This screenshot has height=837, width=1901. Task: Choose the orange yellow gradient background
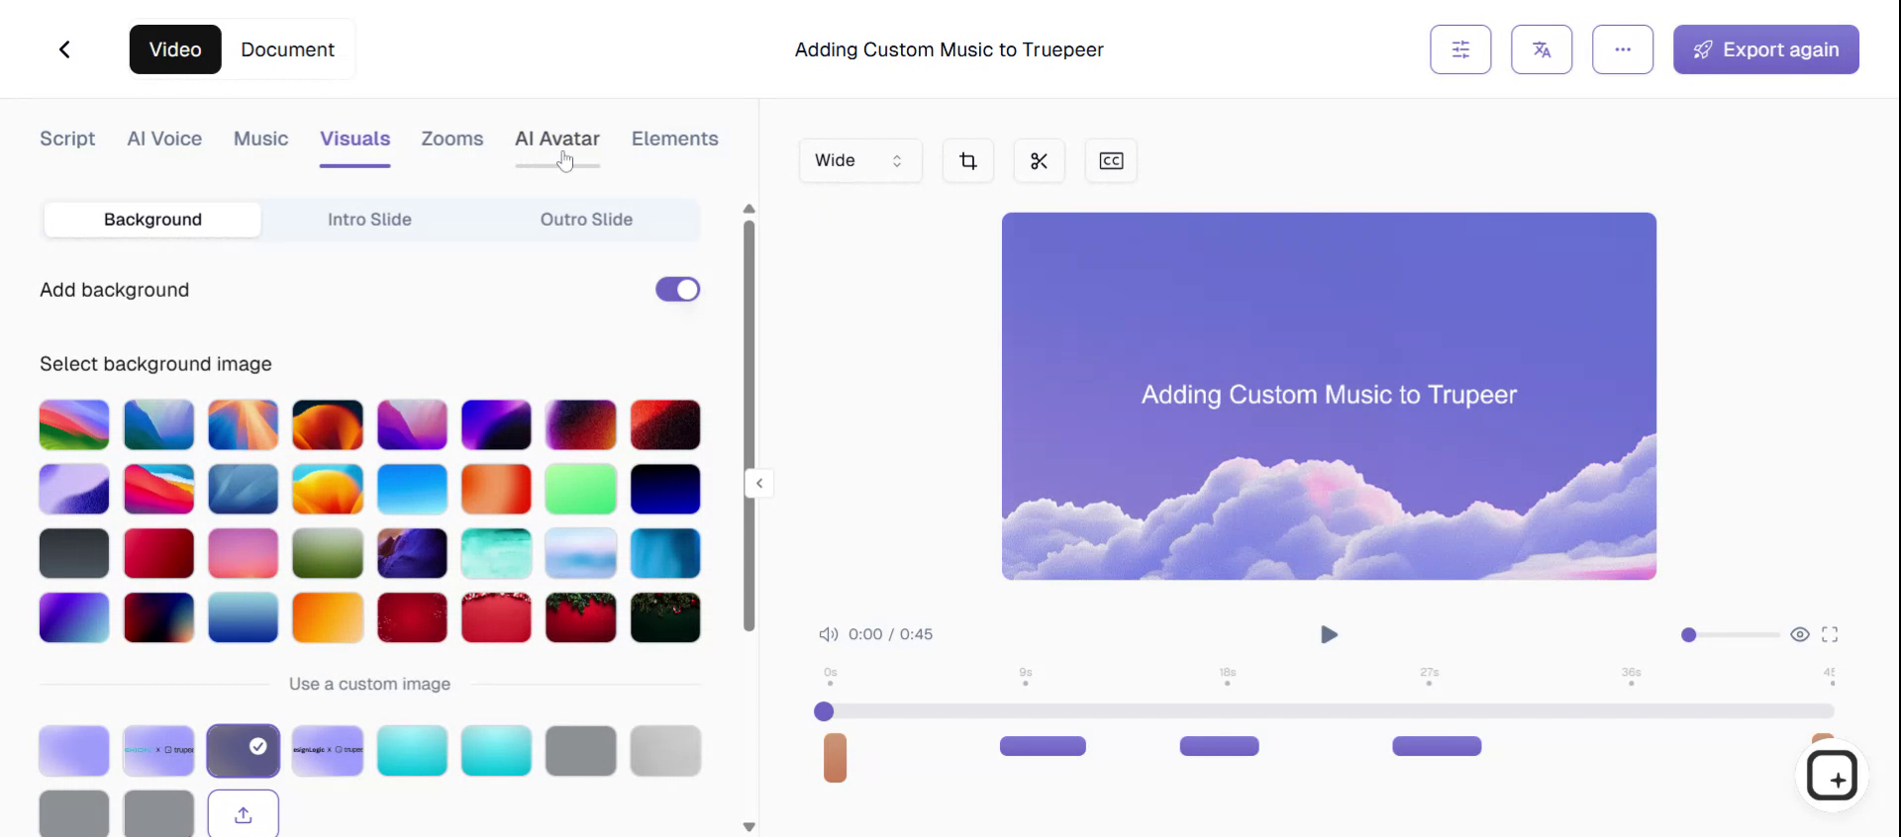(328, 617)
